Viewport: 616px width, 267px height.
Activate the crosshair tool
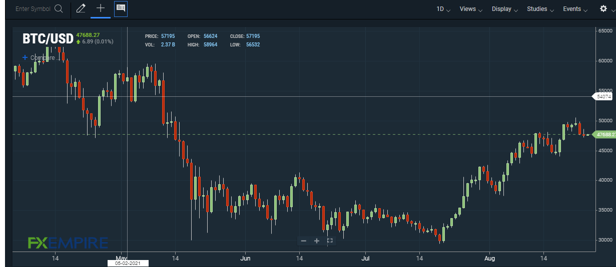[101, 8]
